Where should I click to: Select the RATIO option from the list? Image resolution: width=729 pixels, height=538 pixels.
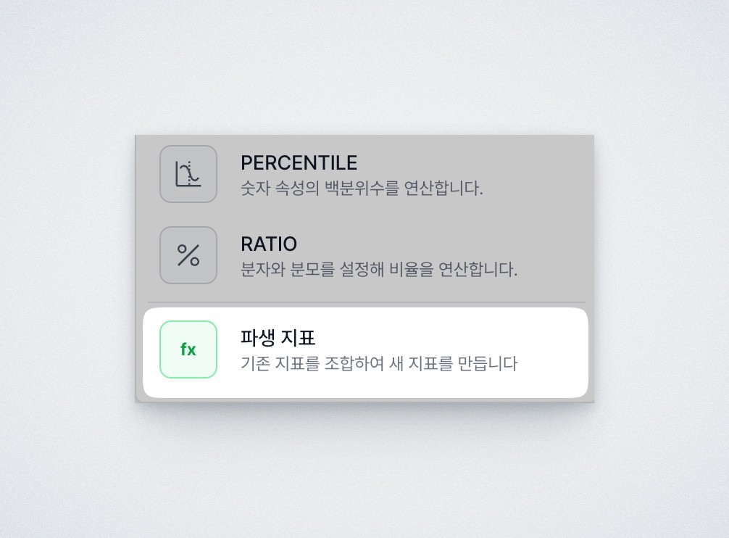pyautogui.click(x=362, y=255)
